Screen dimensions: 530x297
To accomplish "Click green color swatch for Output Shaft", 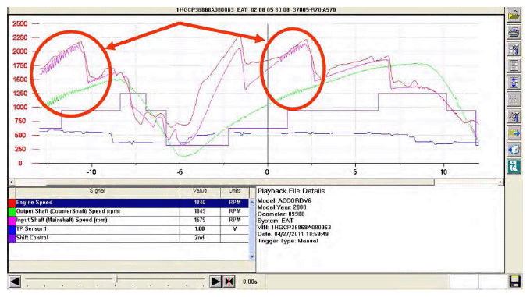I will (x=12, y=211).
